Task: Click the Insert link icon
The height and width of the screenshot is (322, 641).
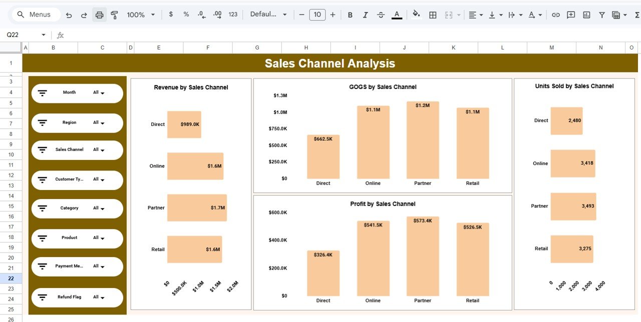Action: tap(555, 14)
